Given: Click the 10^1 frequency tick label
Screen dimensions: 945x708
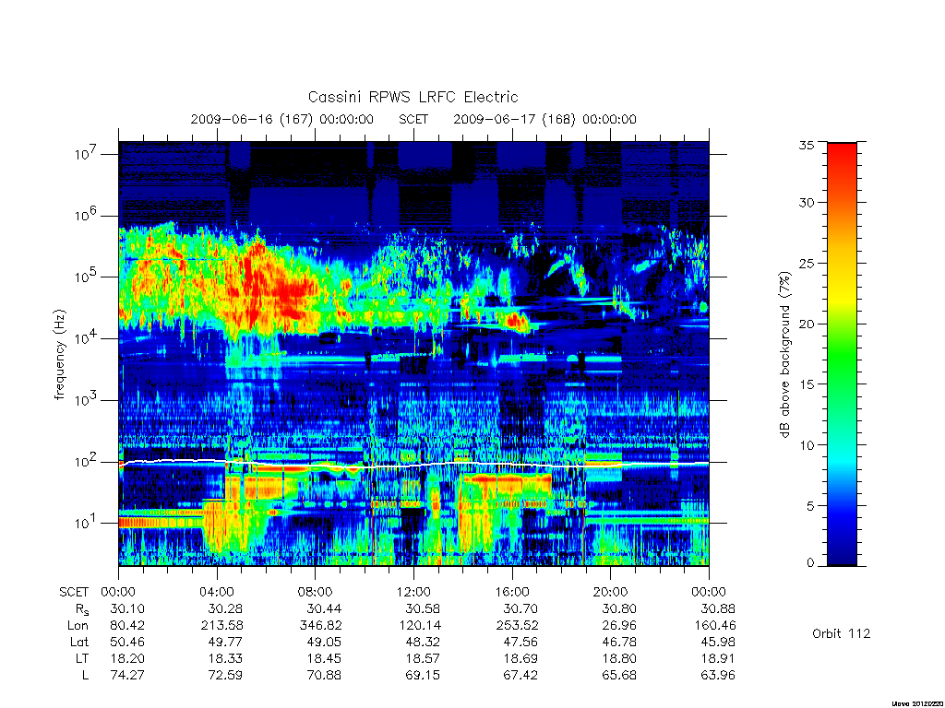Looking at the screenshot, I should pyautogui.click(x=86, y=523).
